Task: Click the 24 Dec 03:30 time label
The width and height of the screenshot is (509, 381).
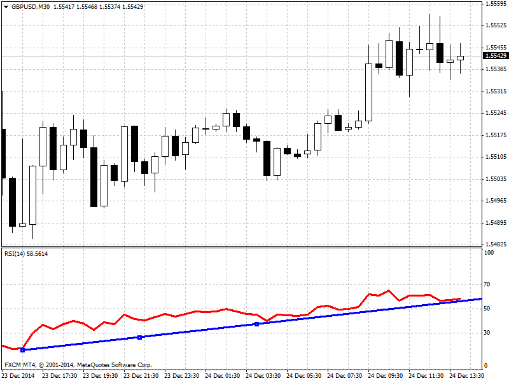Action: (263, 376)
